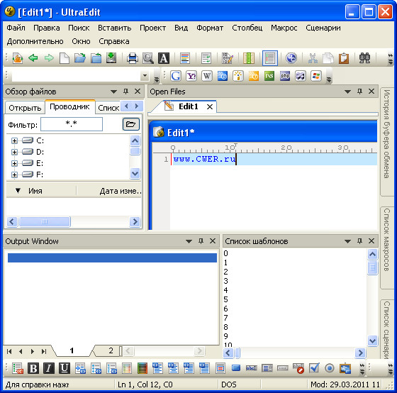
Task: Click the PHP toolbar icon
Action: (x=285, y=76)
